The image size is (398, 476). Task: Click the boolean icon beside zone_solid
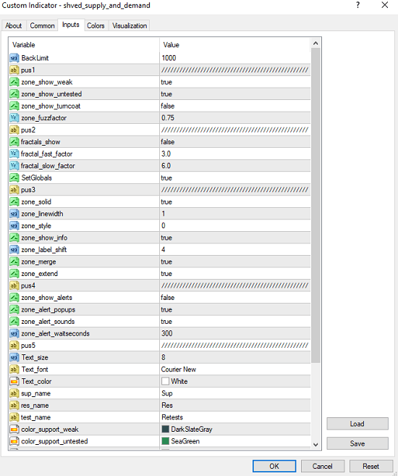[x=14, y=201]
